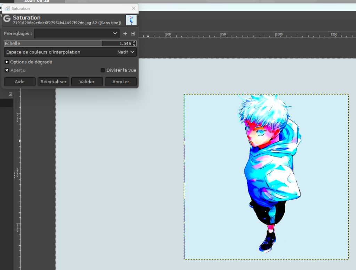Viewport: 356px width, 270px height.
Task: Click the GIMP G logo icon in dialog
Action: click(7, 18)
